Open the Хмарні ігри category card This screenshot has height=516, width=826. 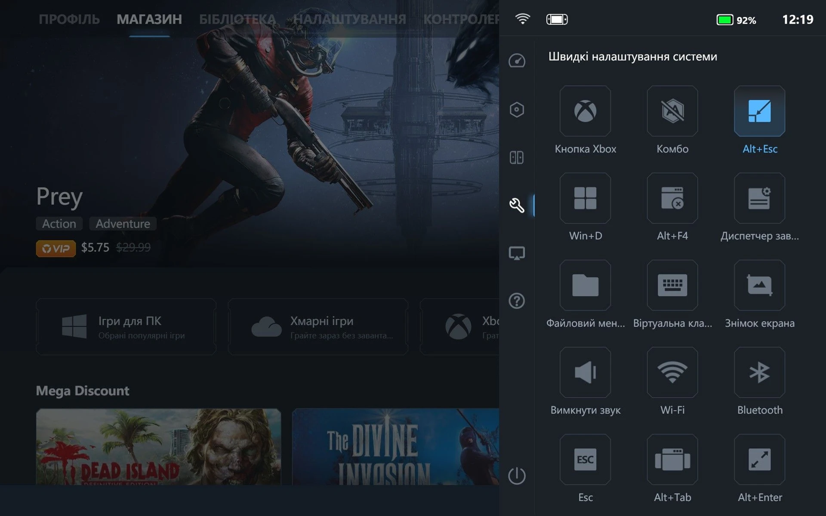[x=318, y=327]
